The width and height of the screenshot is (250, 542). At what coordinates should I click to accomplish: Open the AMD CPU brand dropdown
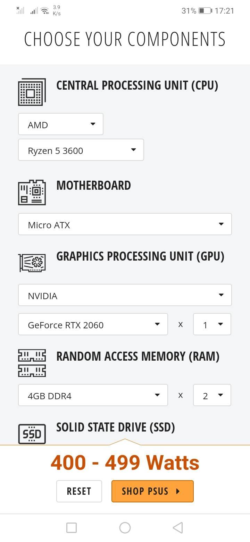point(61,124)
